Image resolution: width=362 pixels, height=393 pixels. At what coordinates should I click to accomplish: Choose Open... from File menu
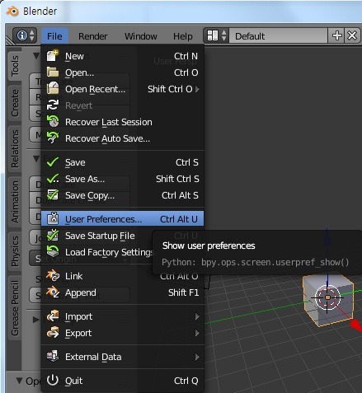(x=123, y=73)
